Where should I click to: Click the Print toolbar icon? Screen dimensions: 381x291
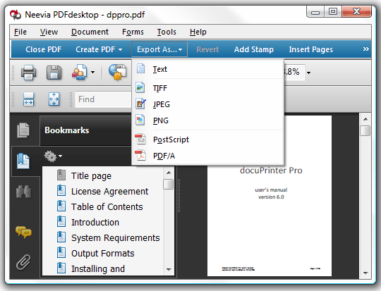(x=29, y=73)
